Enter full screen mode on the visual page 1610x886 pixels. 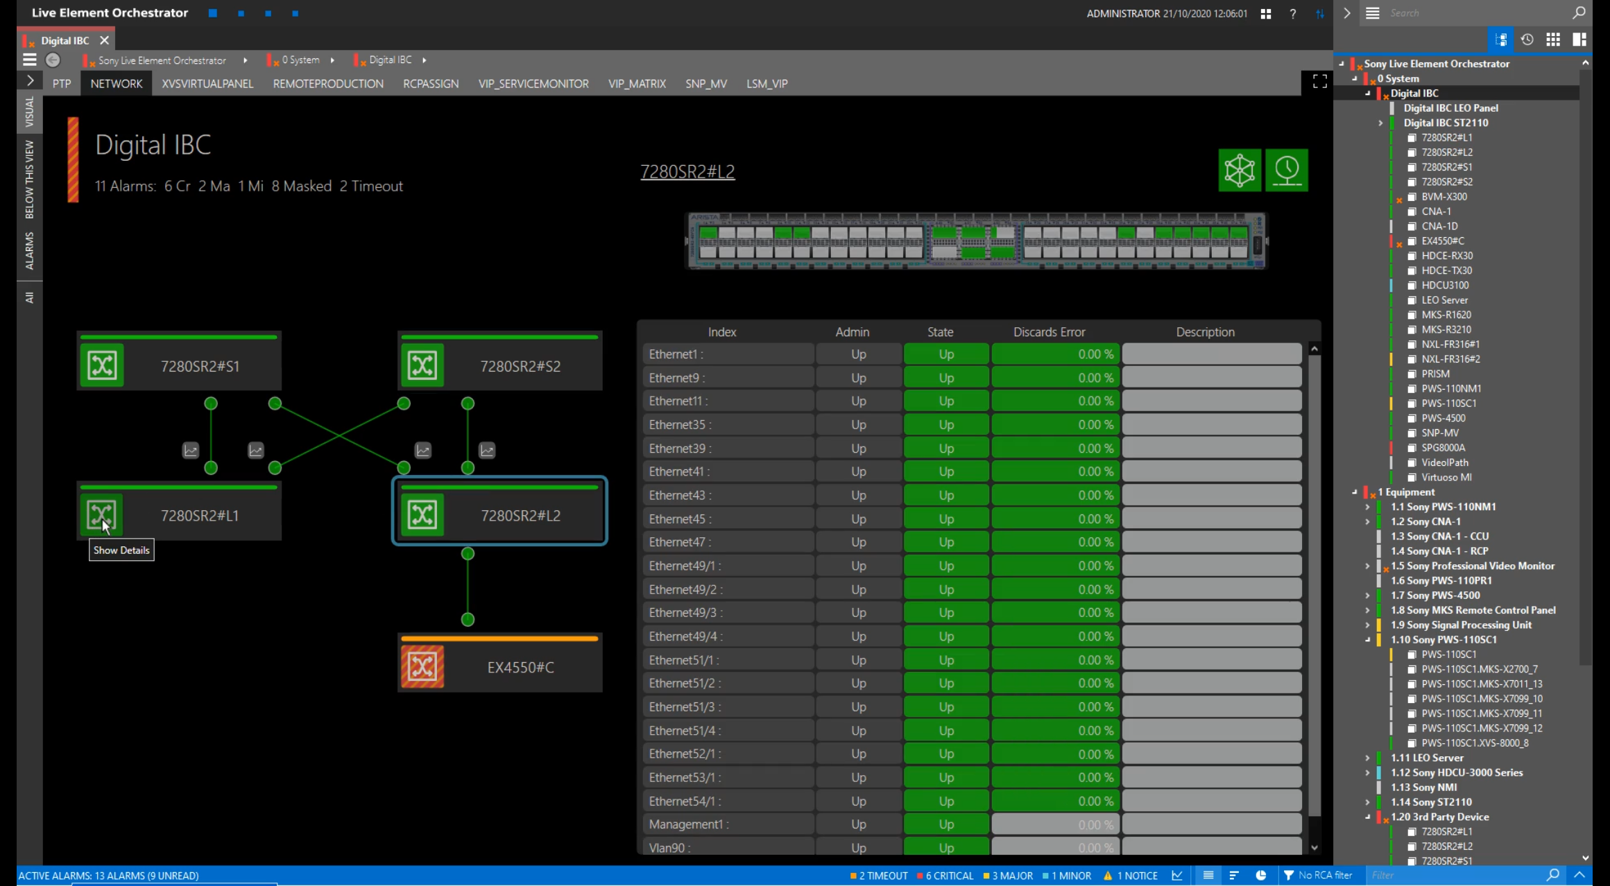tap(1320, 82)
